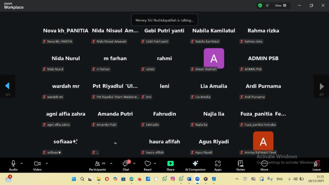Select Alwah Asaniah's purple avatar tile
Viewport: 329px width, 185px height.
214,58
